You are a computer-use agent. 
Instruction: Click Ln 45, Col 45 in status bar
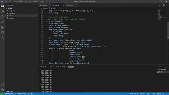(x=134, y=94)
